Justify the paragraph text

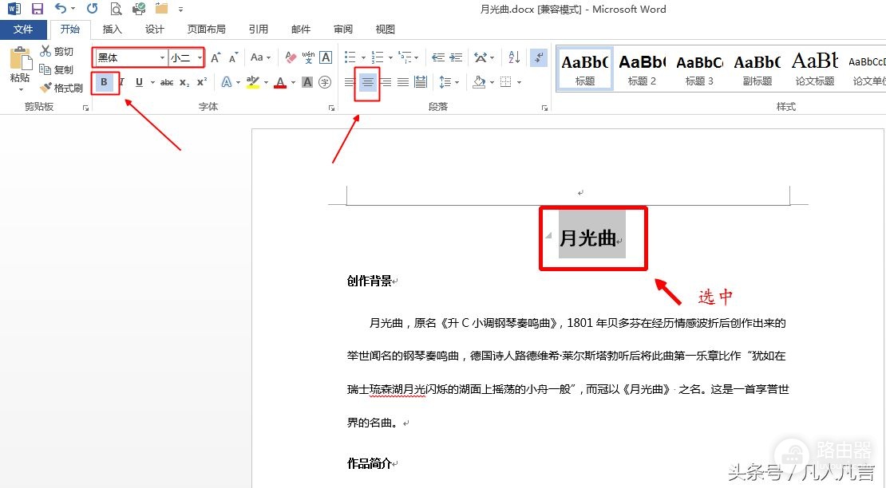click(403, 82)
